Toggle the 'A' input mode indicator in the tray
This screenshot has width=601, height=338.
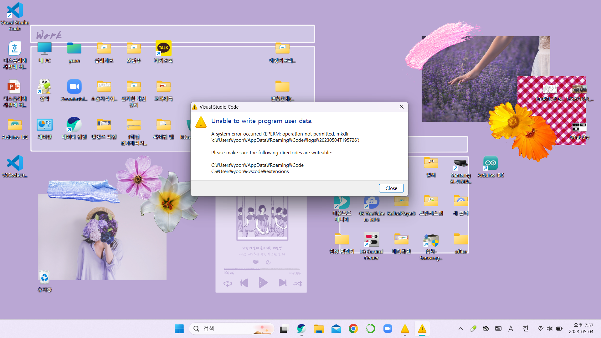511,329
